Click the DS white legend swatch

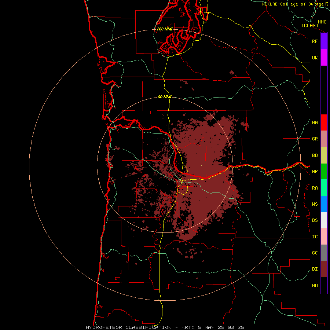click(324, 220)
